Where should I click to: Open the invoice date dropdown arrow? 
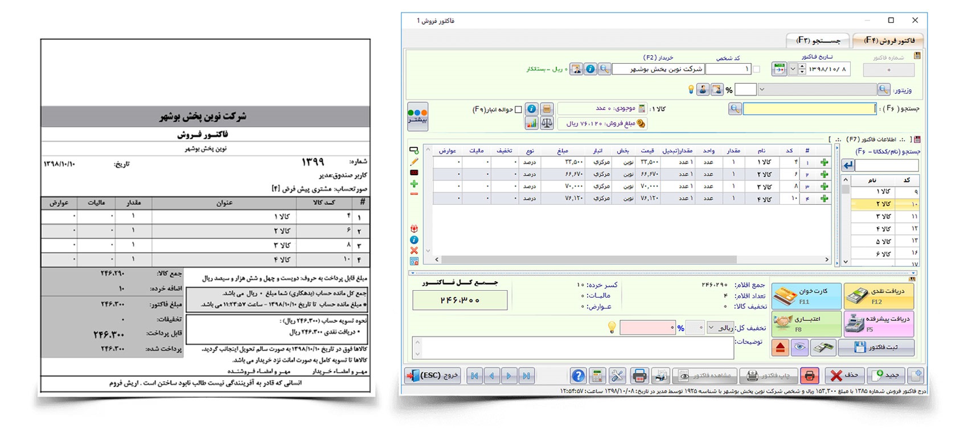click(x=792, y=69)
